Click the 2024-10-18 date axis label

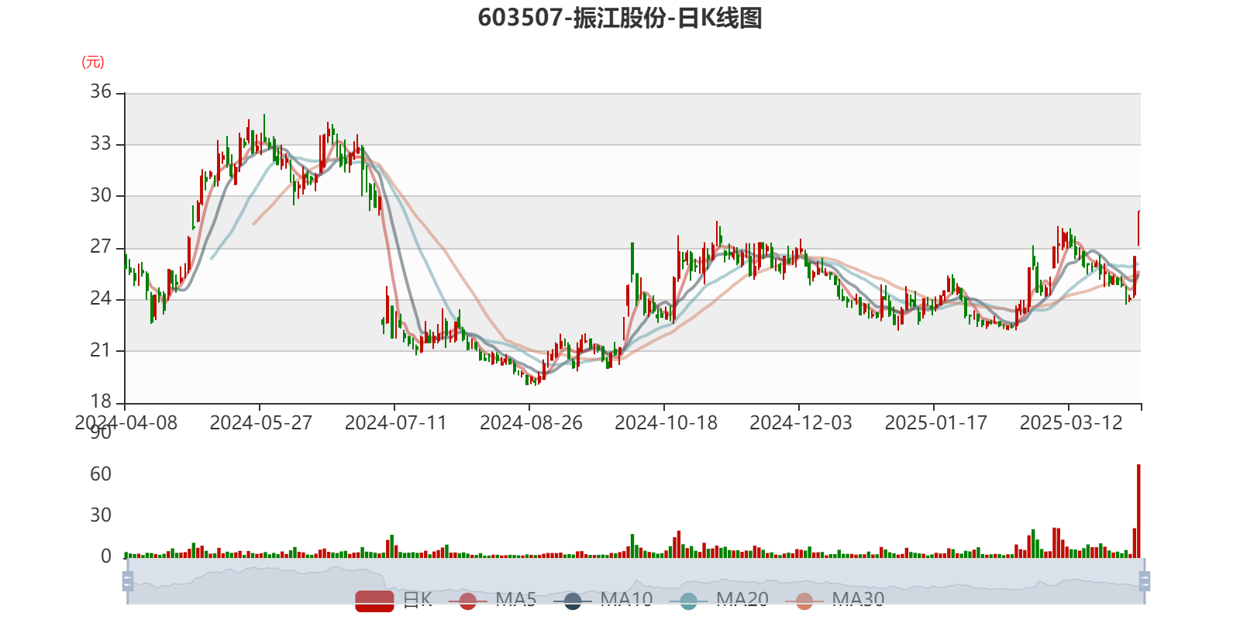(666, 423)
